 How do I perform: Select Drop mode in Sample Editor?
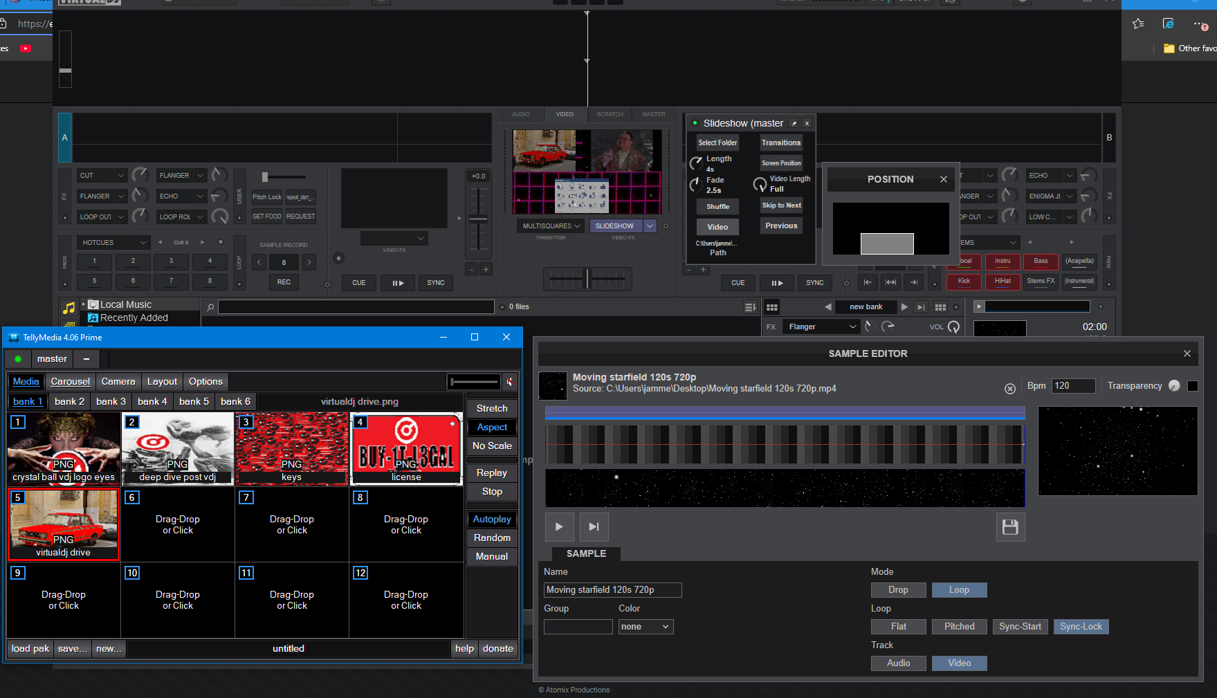tap(898, 590)
